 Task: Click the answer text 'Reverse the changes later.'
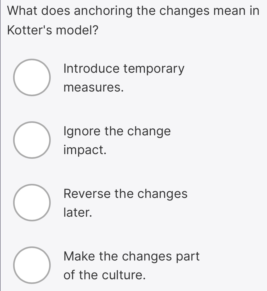[125, 203]
